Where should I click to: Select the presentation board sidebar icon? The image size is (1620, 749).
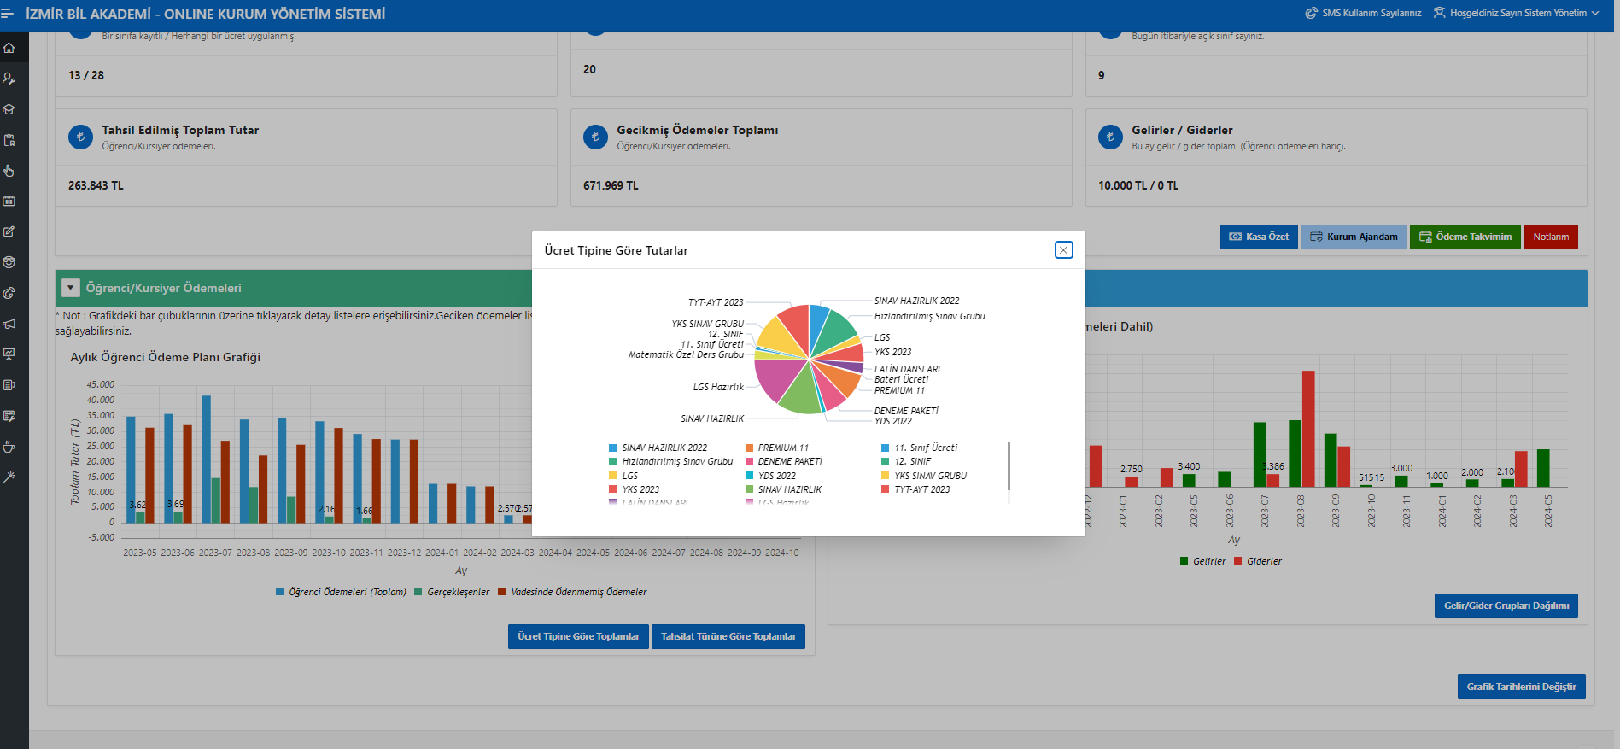pos(9,354)
